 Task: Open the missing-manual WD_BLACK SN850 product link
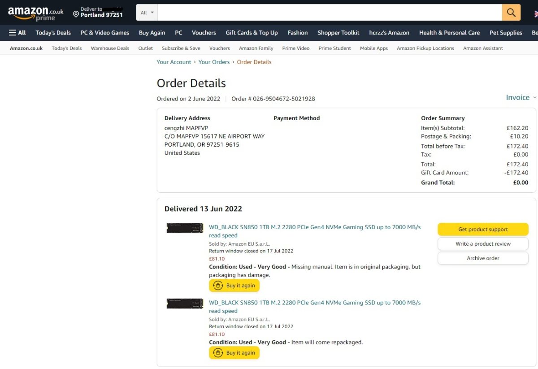[315, 231]
